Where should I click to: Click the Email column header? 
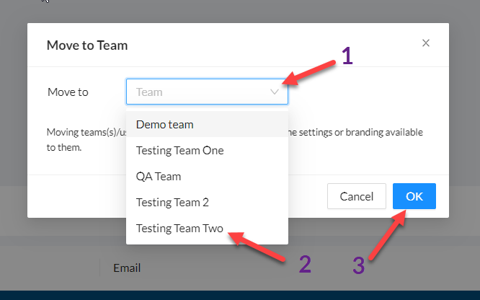tap(127, 268)
